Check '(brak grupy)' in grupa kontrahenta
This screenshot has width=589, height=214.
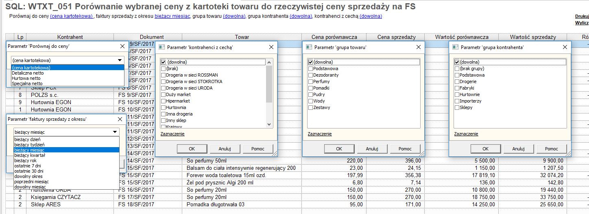tap(457, 68)
